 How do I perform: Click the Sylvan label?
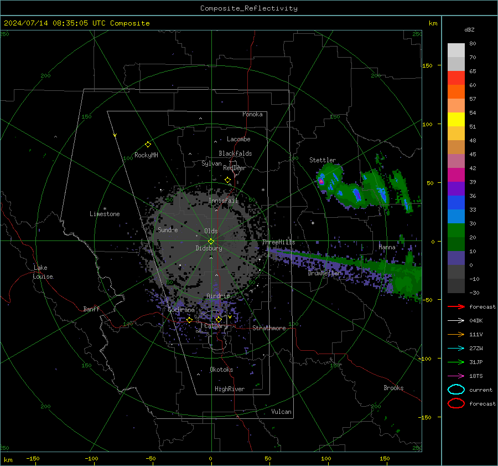pos(211,163)
